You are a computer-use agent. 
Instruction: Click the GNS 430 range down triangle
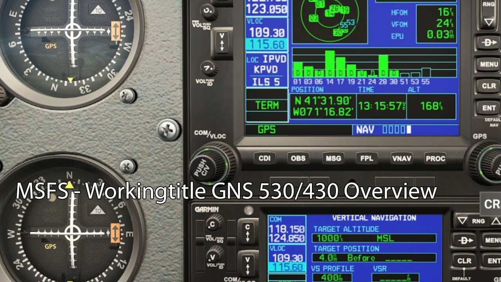click(462, 221)
